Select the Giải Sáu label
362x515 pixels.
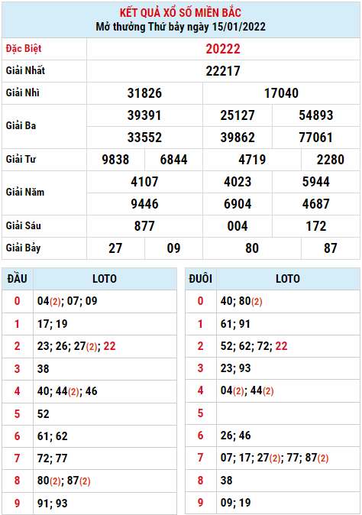coord(24,225)
